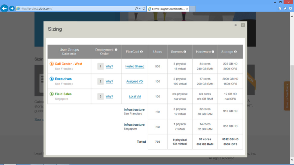Click deployment order number 2 box
The height and width of the screenshot is (165, 294).
[x=101, y=81]
